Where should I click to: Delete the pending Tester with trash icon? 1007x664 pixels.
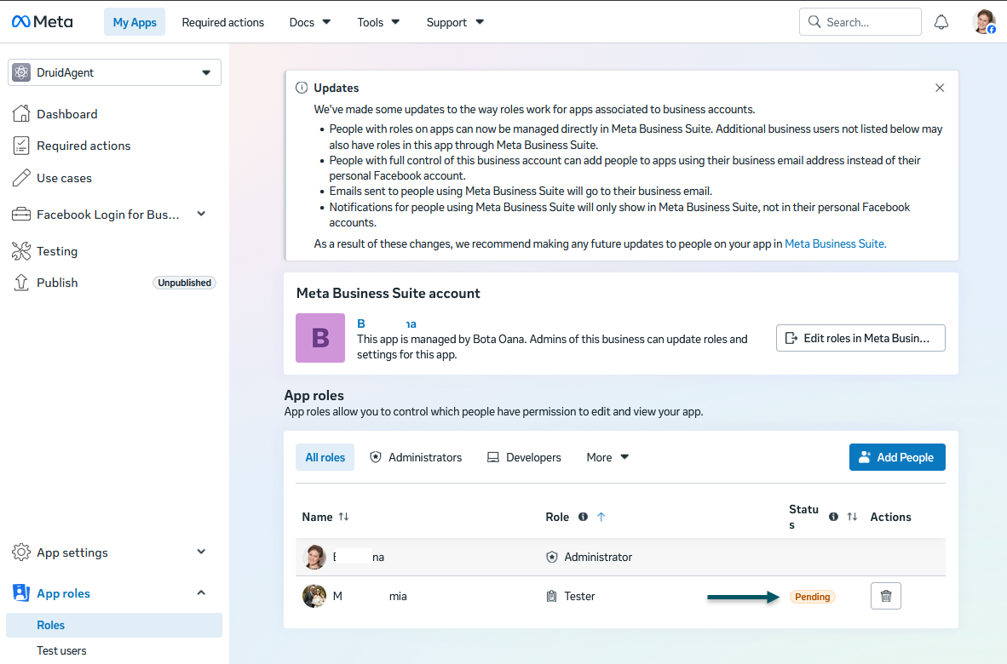tap(886, 596)
